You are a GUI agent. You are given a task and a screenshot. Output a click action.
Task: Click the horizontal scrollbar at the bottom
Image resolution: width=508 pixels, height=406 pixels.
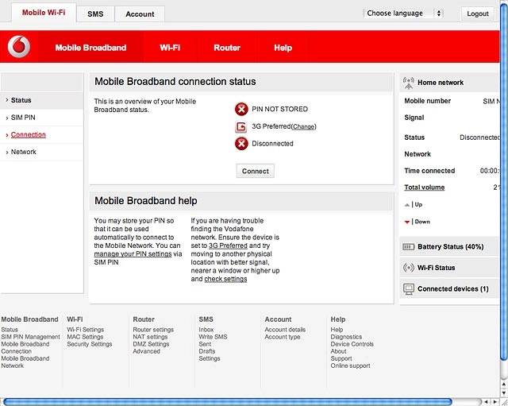click(x=228, y=402)
